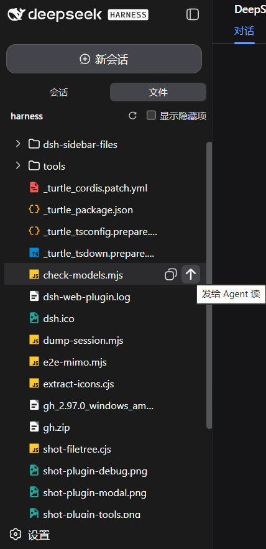This screenshot has width=266, height=549.
Task: Click the file tree vertical scrollbar
Action: tap(209, 285)
